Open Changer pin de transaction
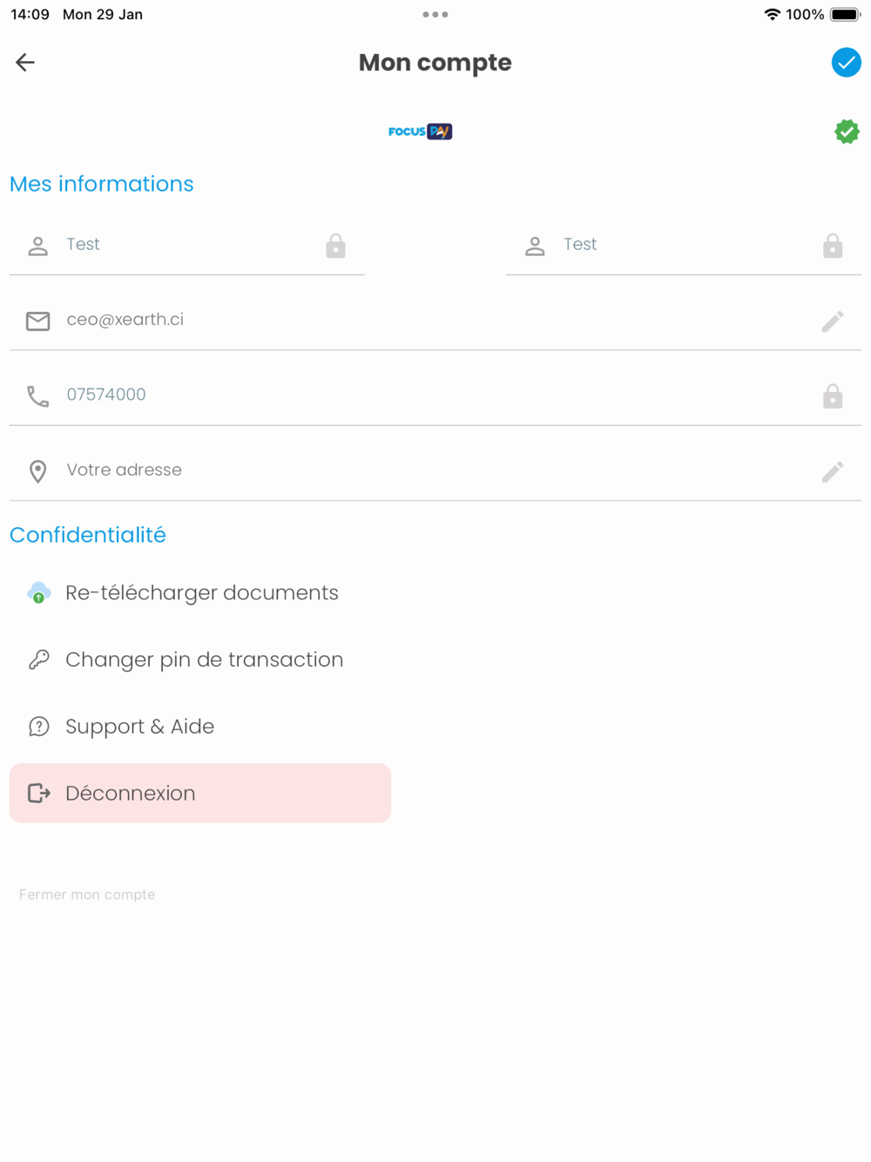Image resolution: width=871 pixels, height=1162 pixels. [x=204, y=659]
